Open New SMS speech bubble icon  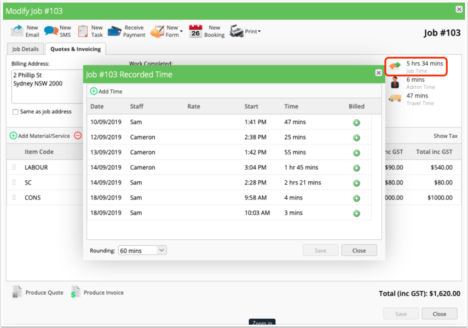point(51,31)
